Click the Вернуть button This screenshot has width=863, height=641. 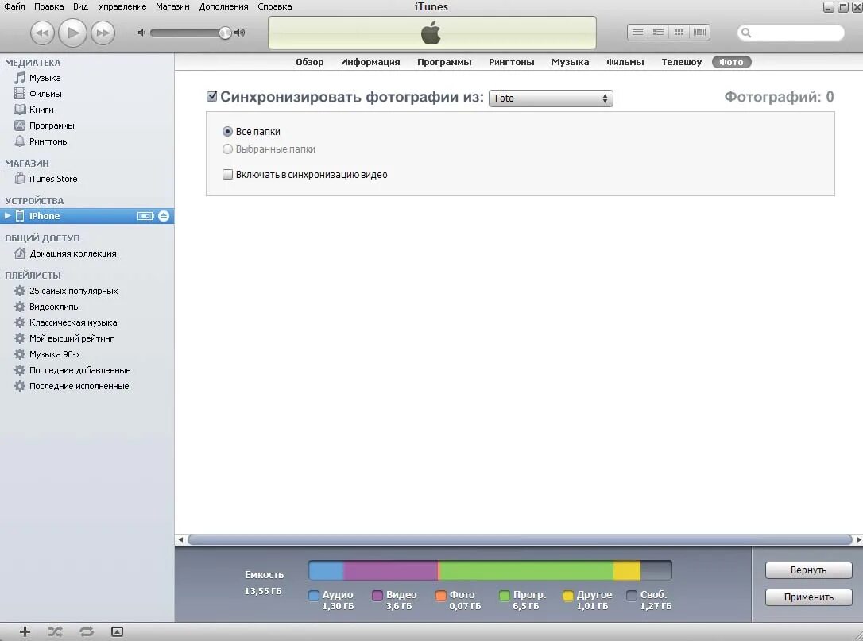pos(808,570)
